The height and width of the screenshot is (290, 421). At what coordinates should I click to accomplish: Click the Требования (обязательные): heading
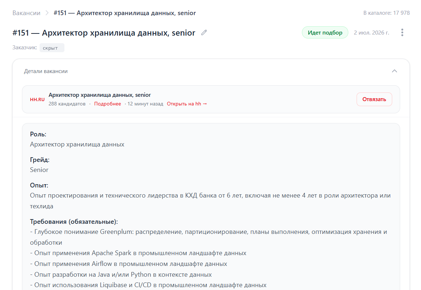(x=74, y=222)
